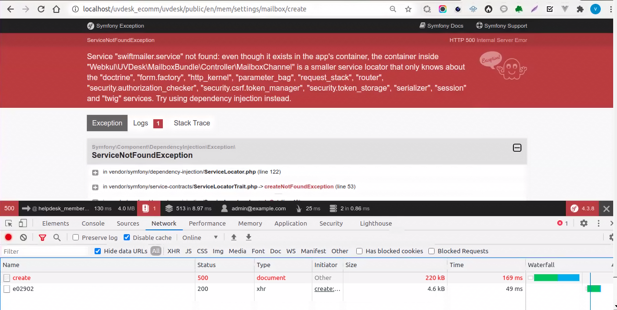This screenshot has height=310, width=617.
Task: Go forward with the browser forward arrow
Action: (26, 9)
